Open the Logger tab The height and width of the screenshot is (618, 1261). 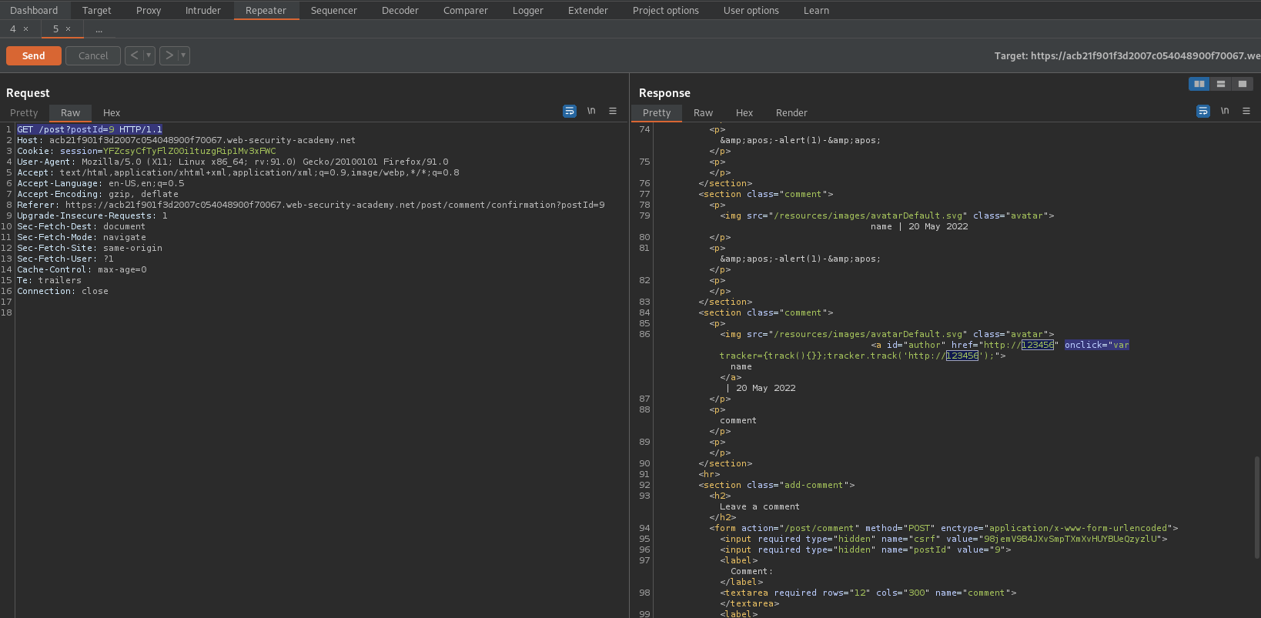(x=528, y=10)
